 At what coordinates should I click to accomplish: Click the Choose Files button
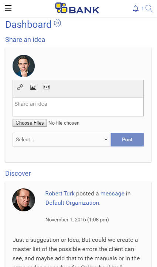click(30, 123)
